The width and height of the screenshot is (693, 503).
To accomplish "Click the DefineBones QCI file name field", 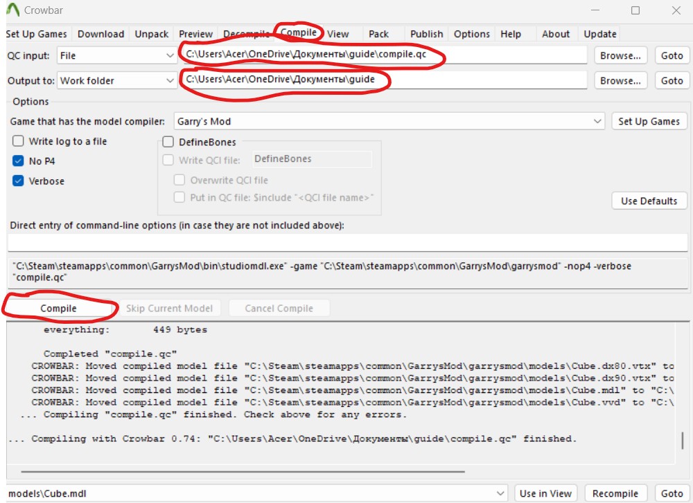I will (x=312, y=159).
